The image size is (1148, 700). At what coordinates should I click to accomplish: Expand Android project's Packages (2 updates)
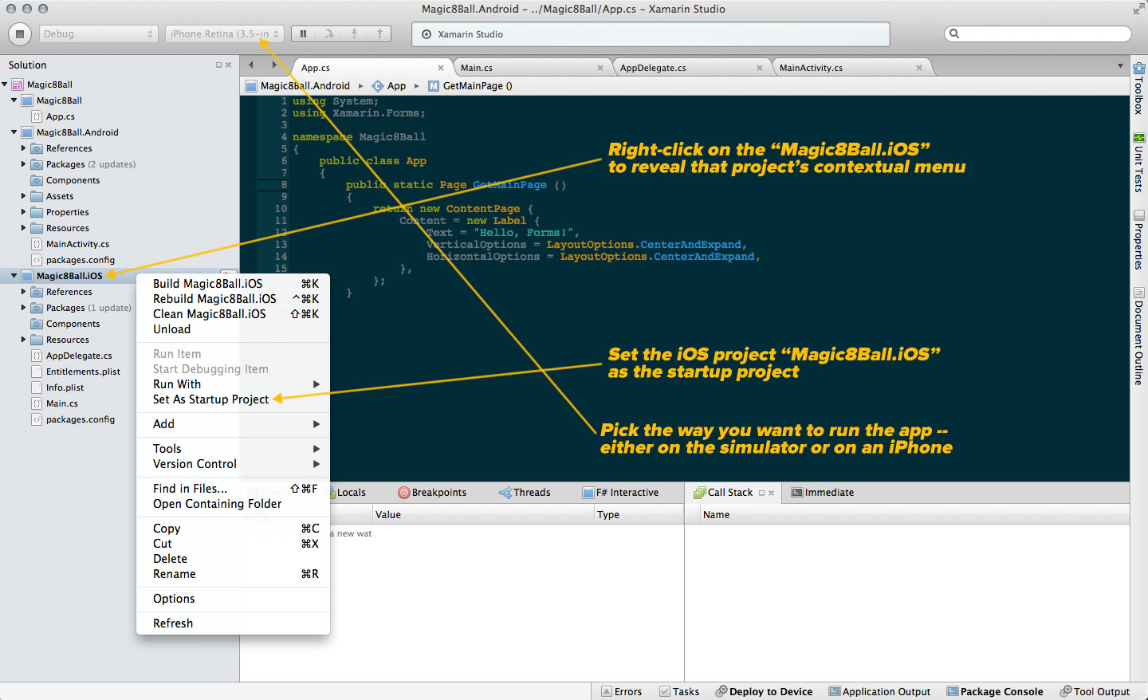(x=23, y=164)
